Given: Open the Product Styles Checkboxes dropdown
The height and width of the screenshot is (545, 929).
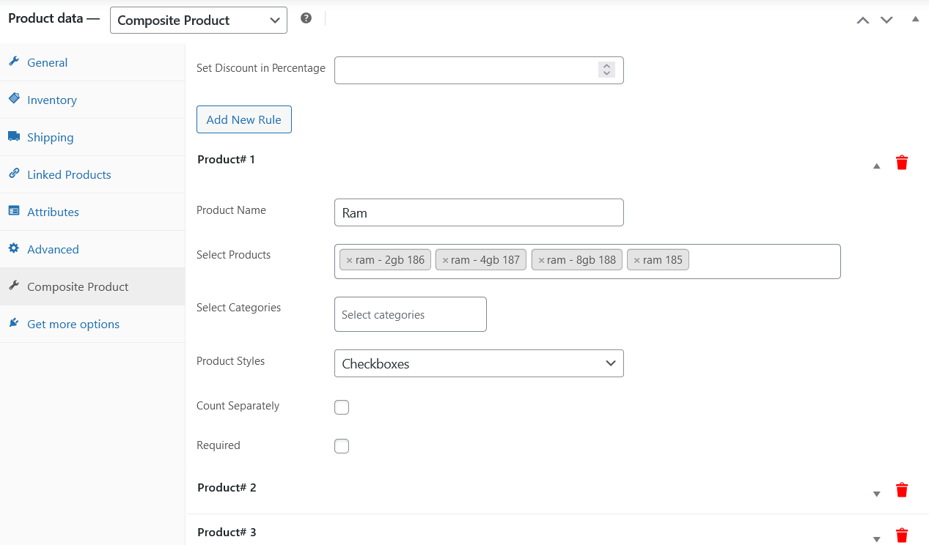Looking at the screenshot, I should coord(478,363).
